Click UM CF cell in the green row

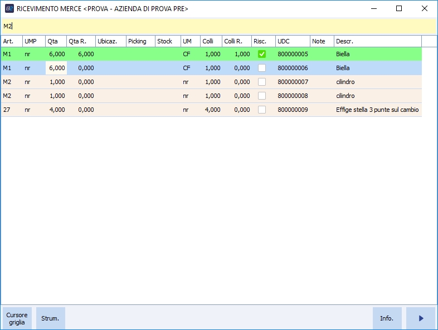191,54
